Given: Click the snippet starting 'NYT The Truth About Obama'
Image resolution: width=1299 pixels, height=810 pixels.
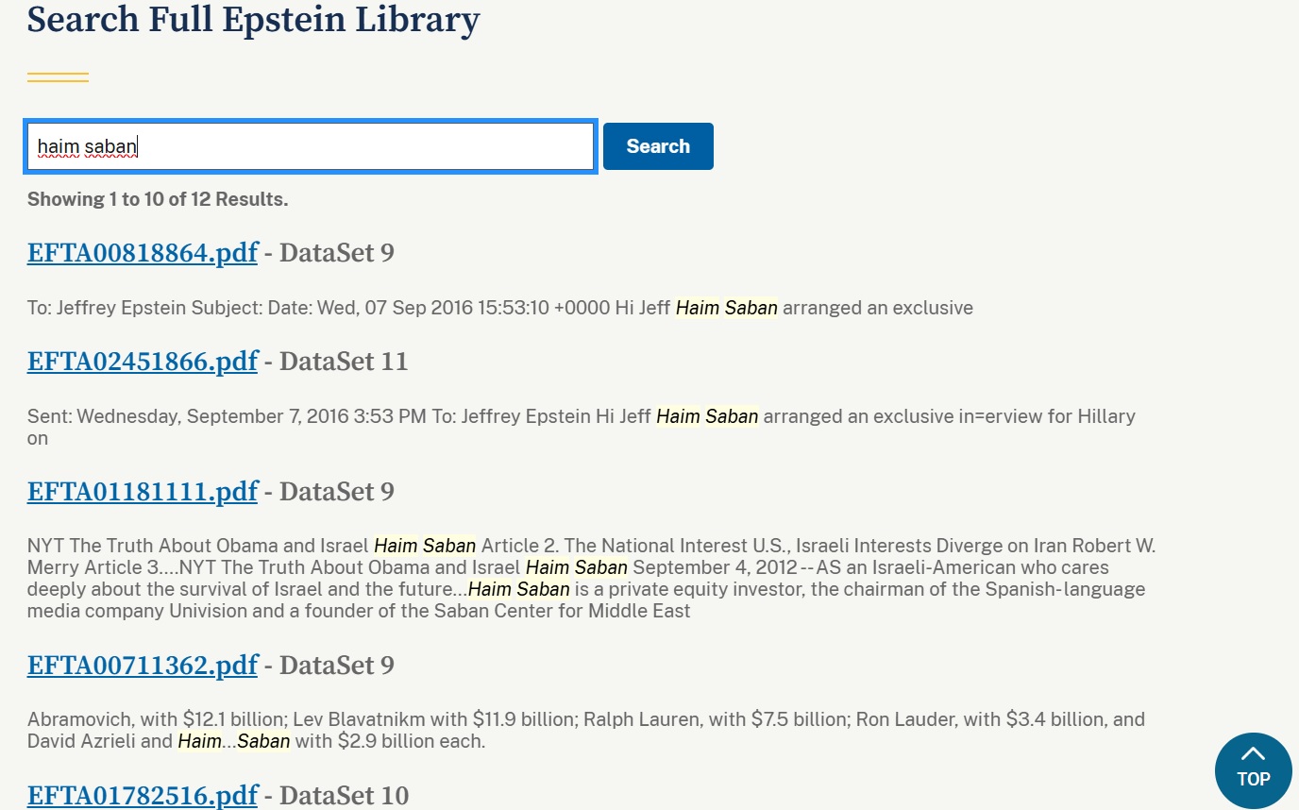Looking at the screenshot, I should [x=591, y=579].
